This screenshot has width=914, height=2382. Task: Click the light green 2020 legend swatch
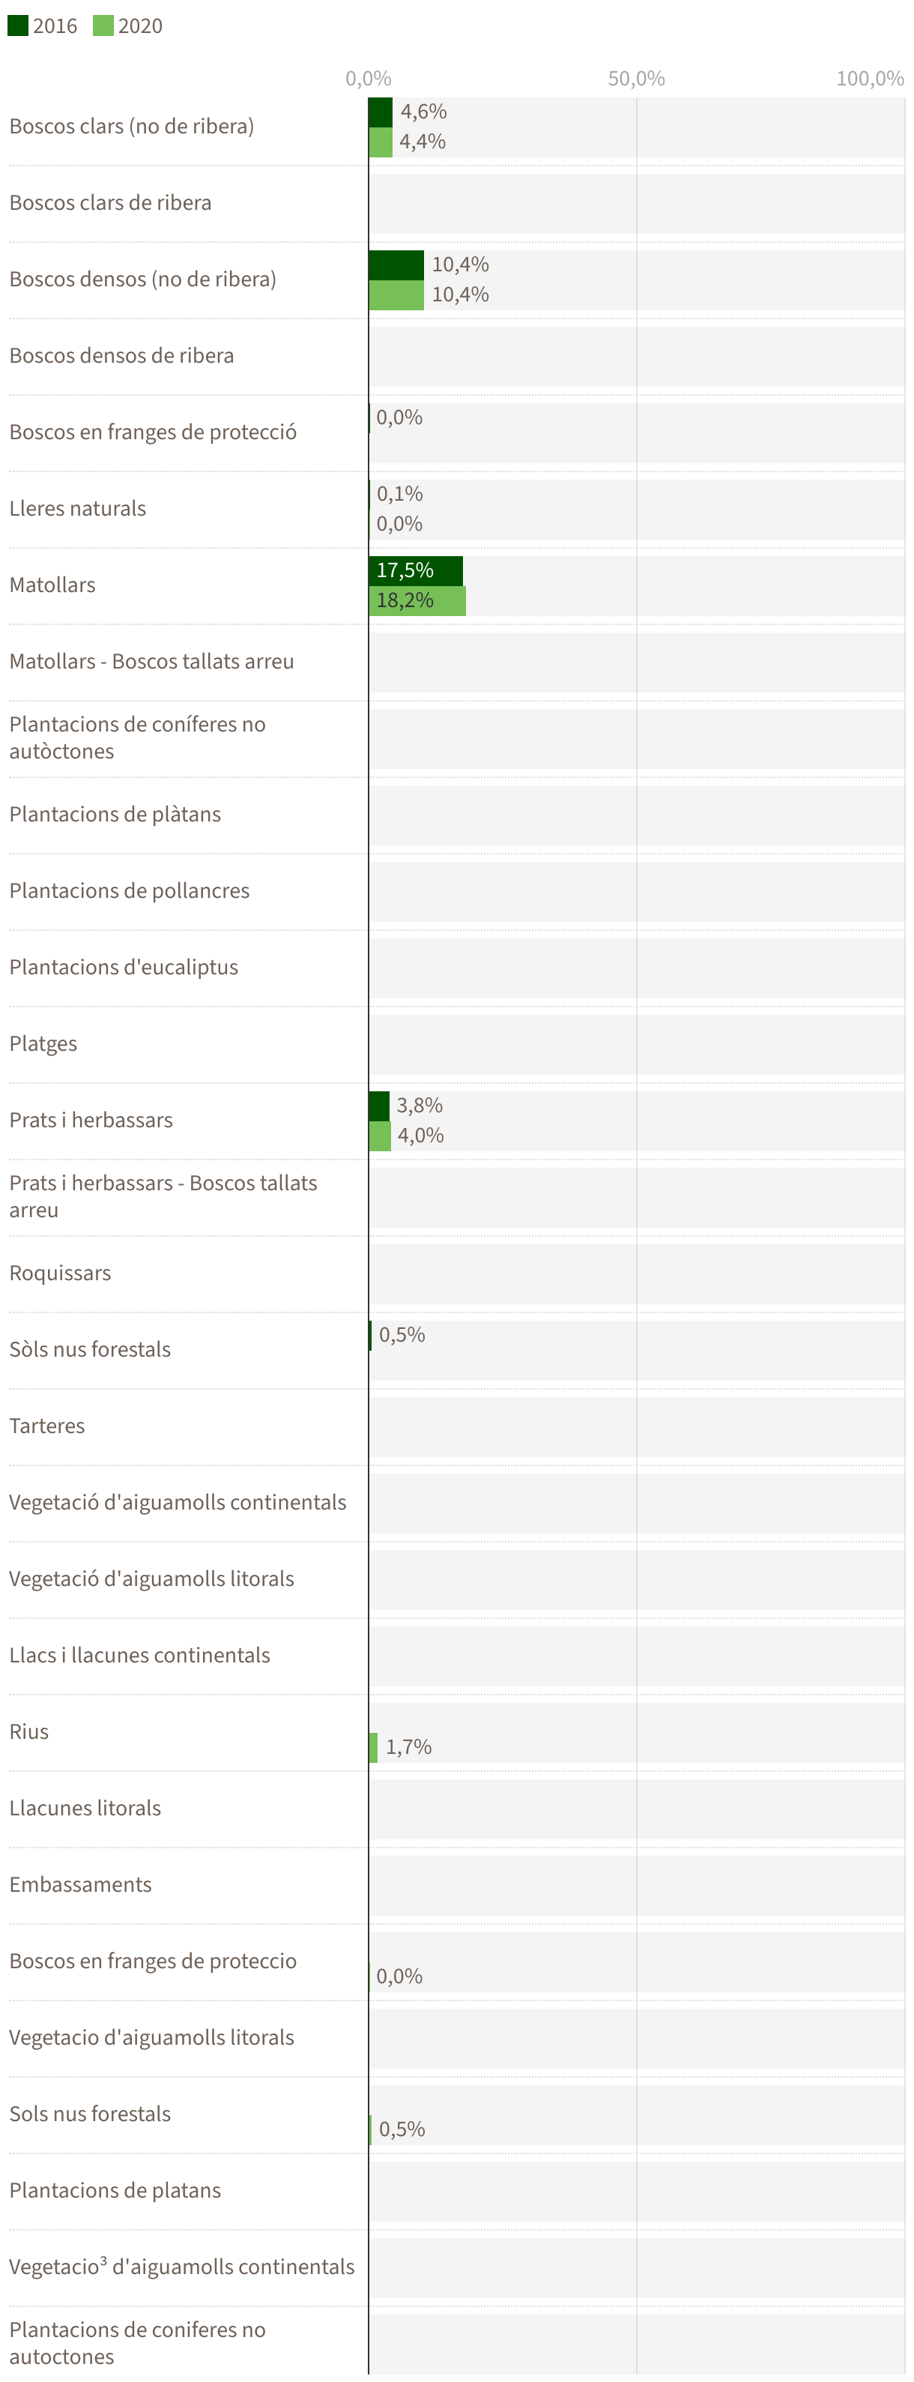click(103, 25)
